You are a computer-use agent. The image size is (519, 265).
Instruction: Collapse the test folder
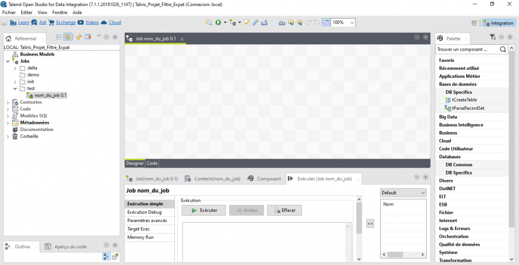[15, 89]
